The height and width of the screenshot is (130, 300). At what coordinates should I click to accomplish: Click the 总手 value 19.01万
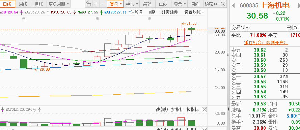(x=257, y=116)
